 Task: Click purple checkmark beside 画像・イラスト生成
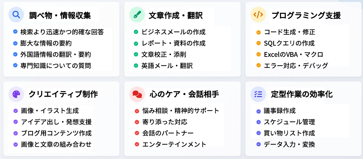(x=15, y=111)
